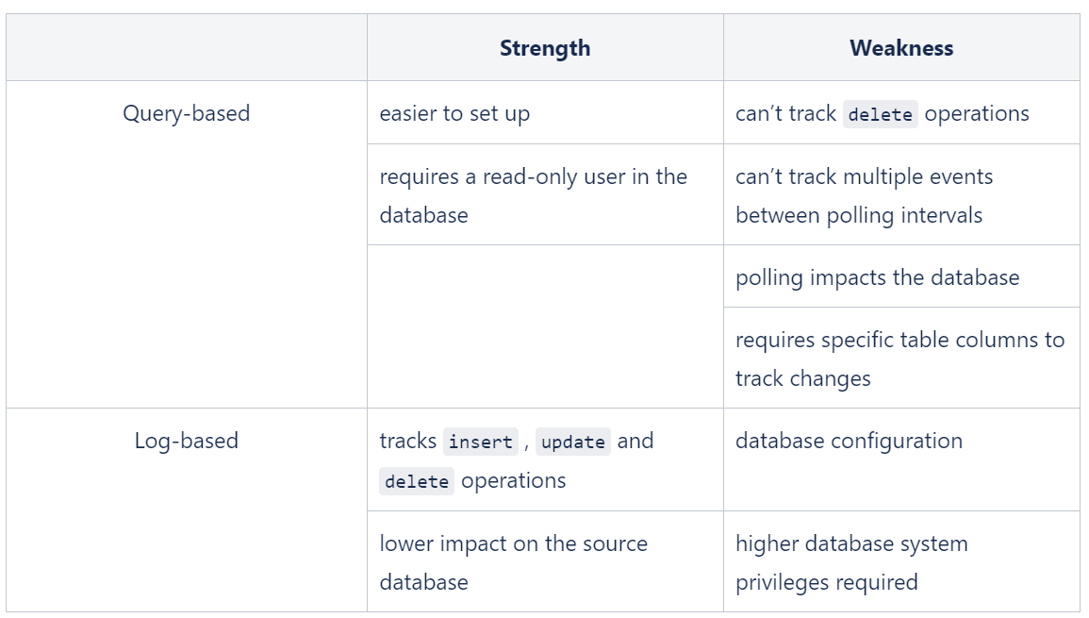
Task: Click the insert code tag
Action: pos(481,442)
